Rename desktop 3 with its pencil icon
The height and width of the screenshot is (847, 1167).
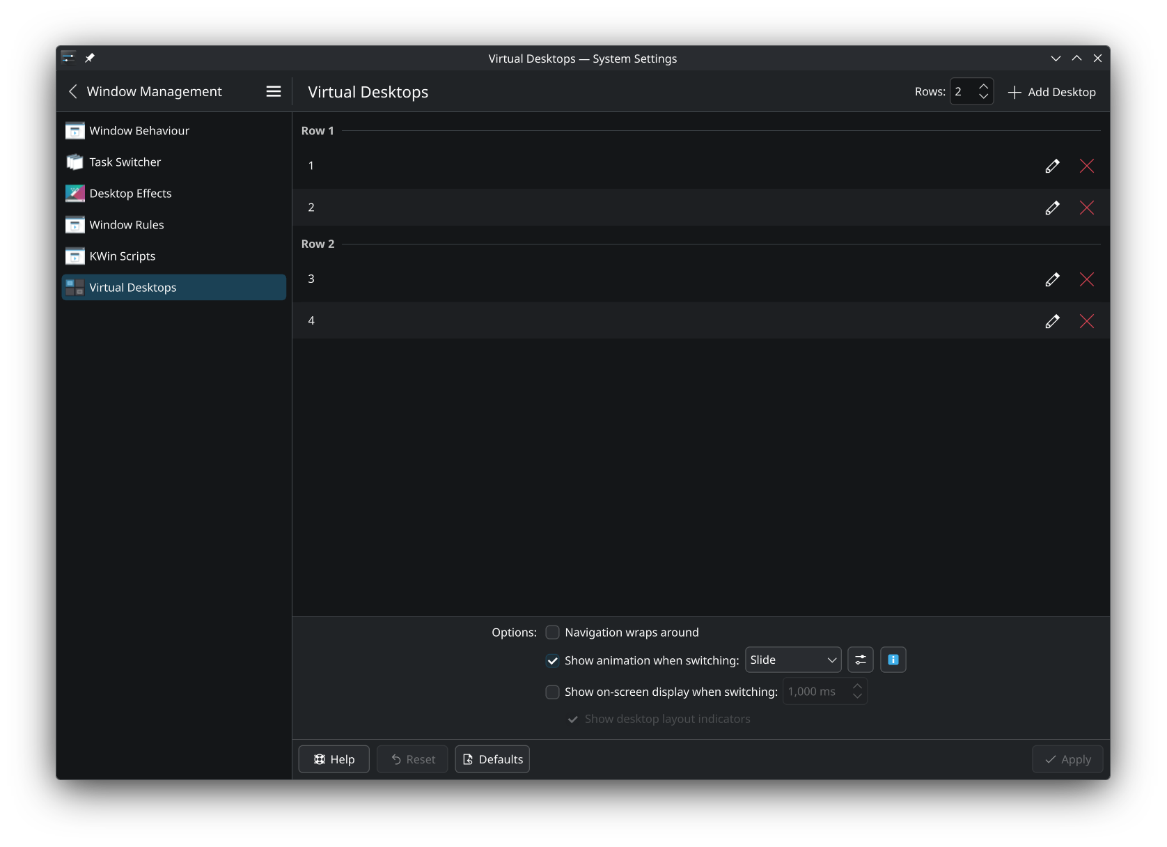coord(1052,279)
